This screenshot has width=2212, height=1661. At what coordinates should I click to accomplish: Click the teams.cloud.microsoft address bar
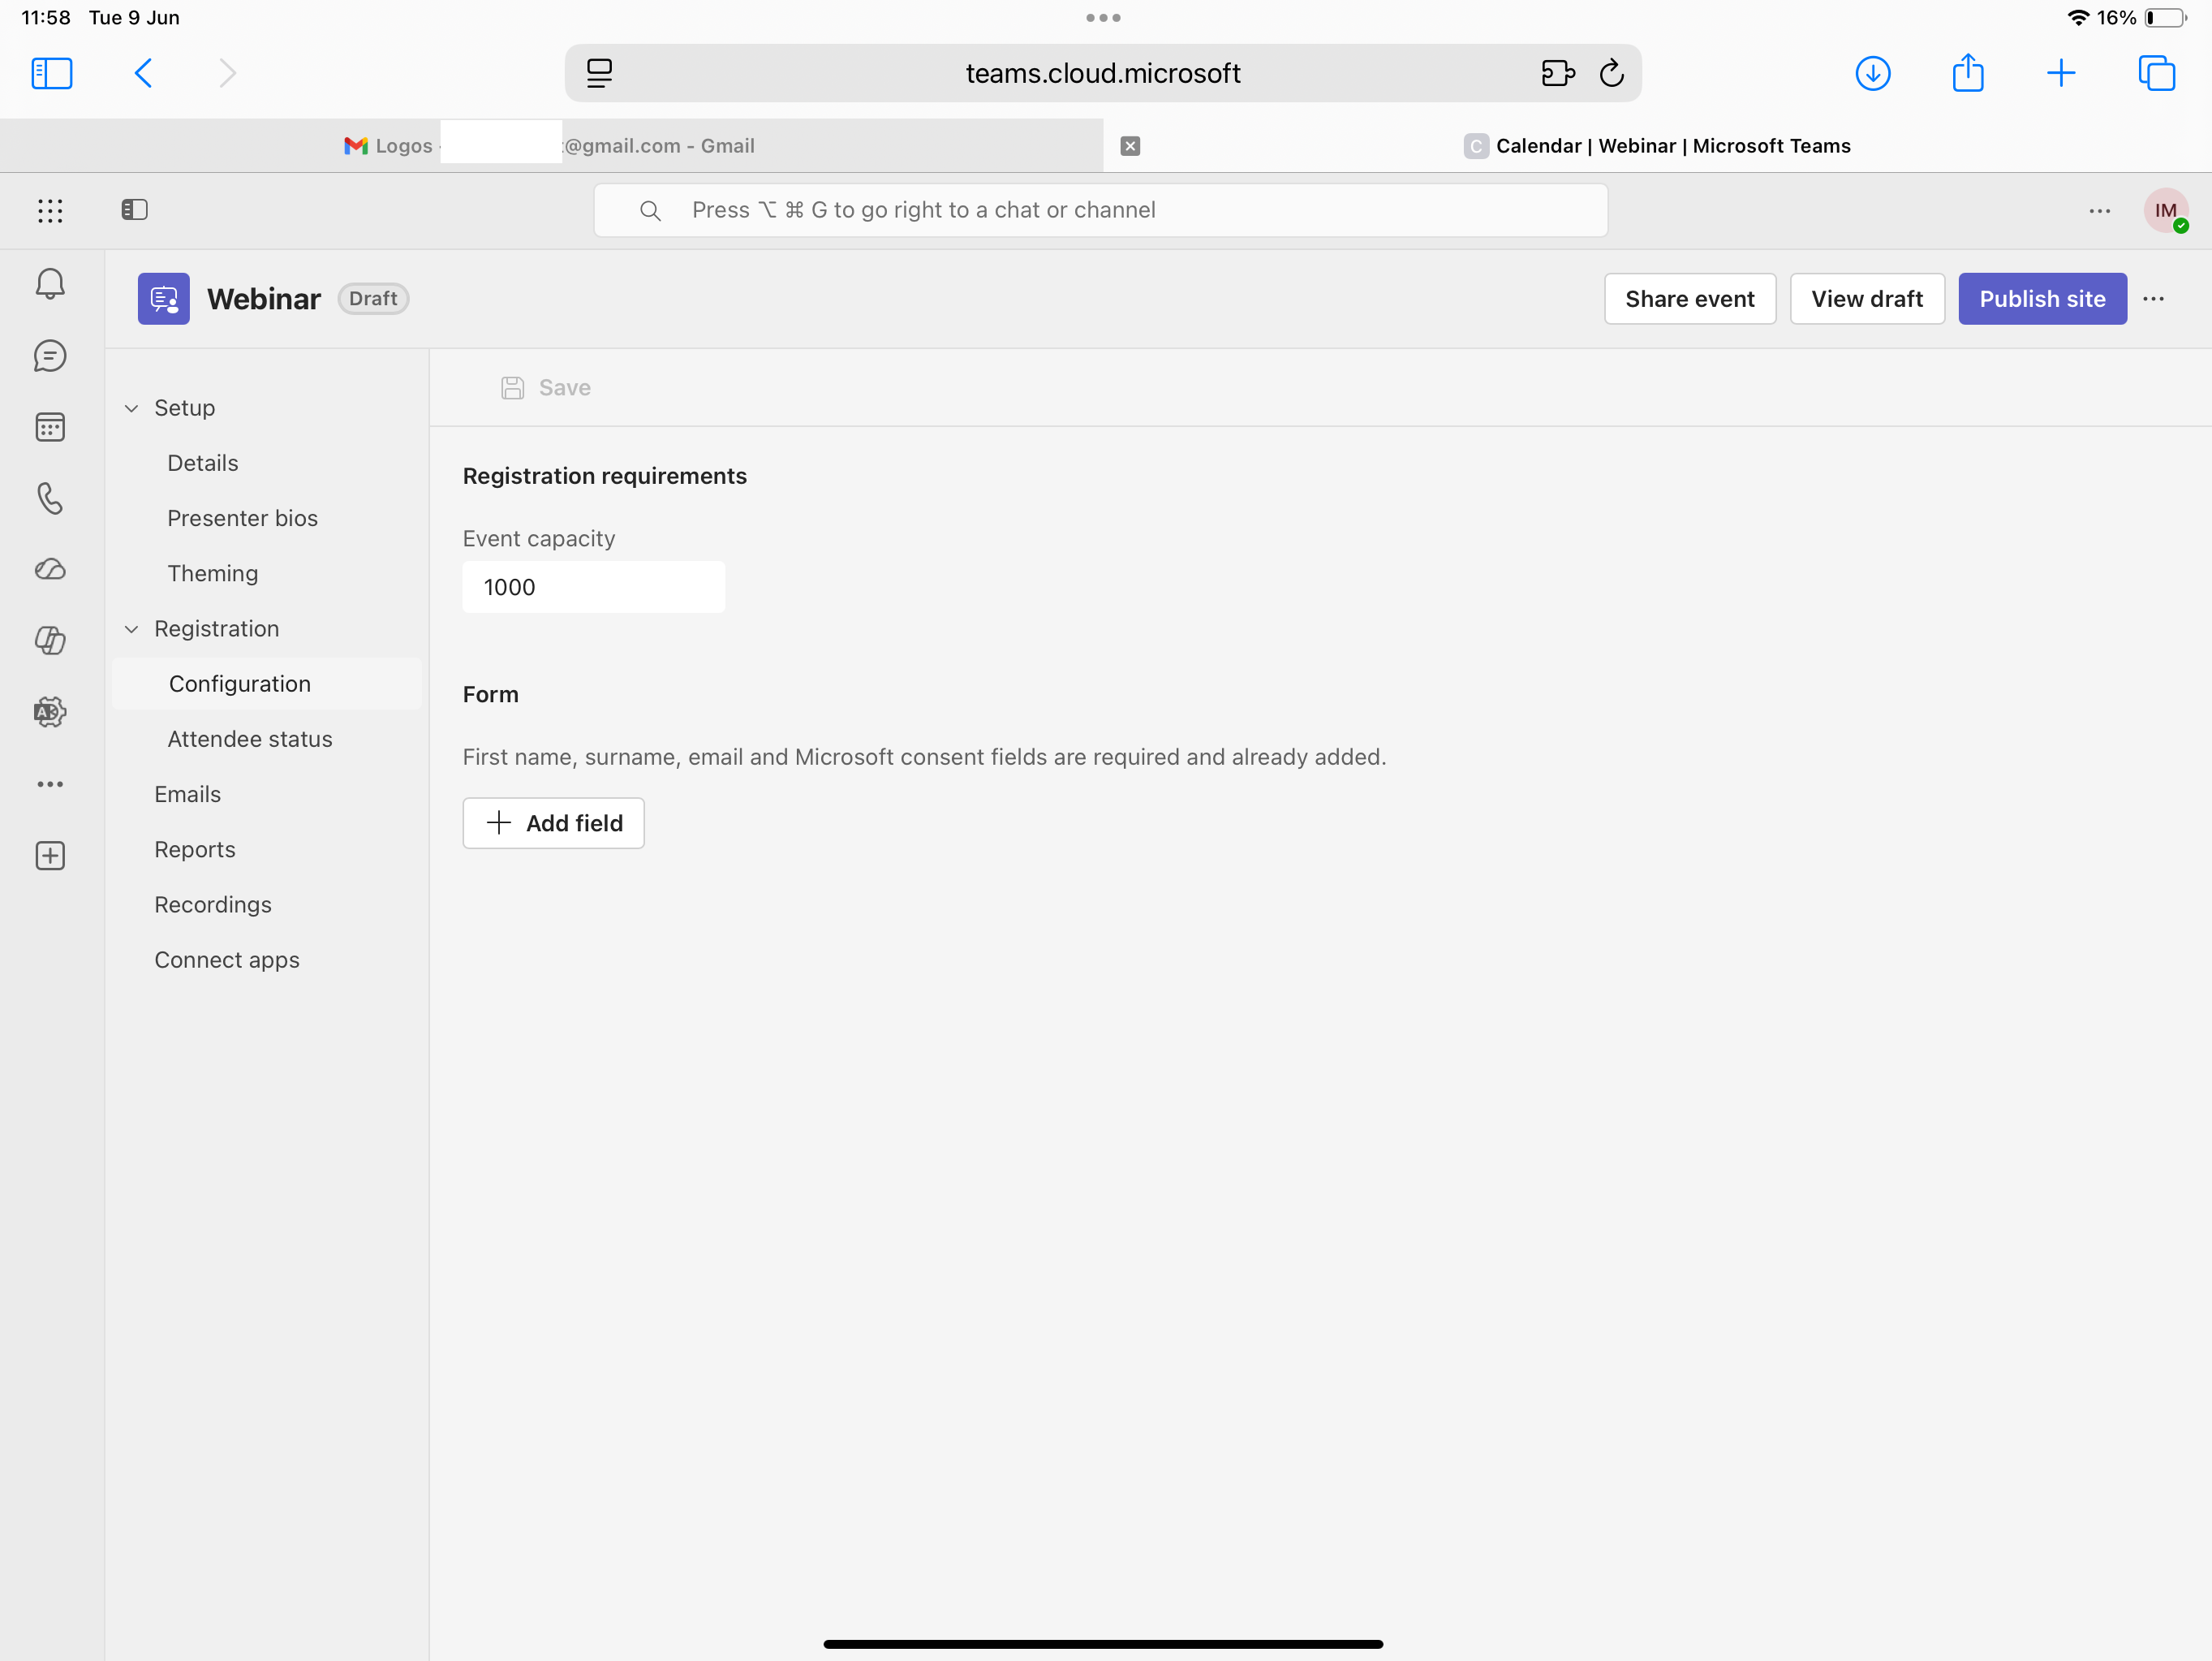tap(1102, 73)
